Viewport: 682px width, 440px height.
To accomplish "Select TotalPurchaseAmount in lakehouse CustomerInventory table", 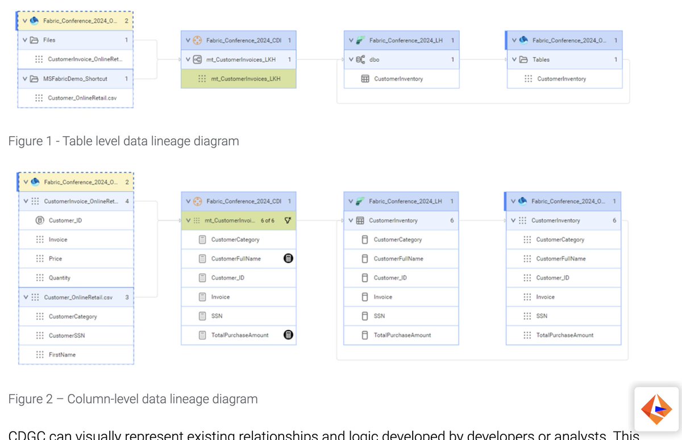I will (401, 335).
